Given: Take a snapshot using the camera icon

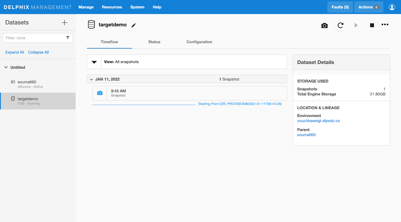Looking at the screenshot, I should pos(324,25).
